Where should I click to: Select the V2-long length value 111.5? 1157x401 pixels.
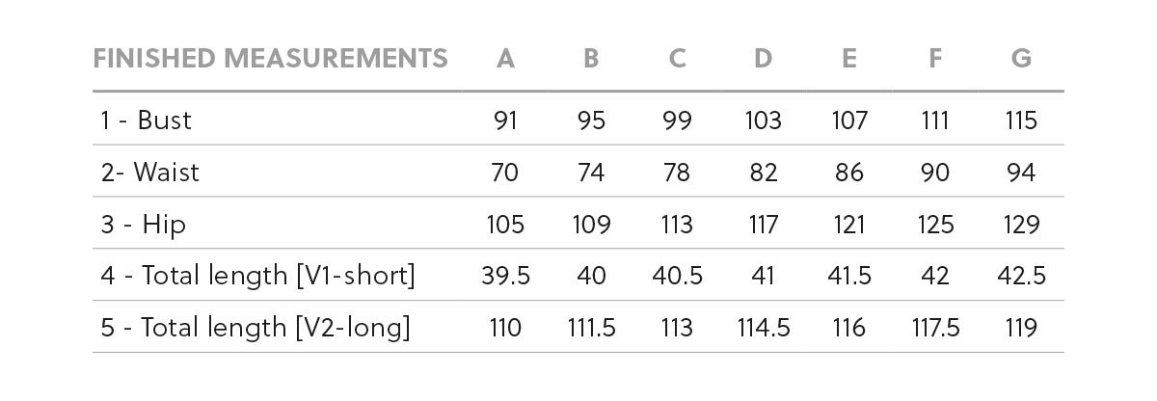click(x=591, y=328)
